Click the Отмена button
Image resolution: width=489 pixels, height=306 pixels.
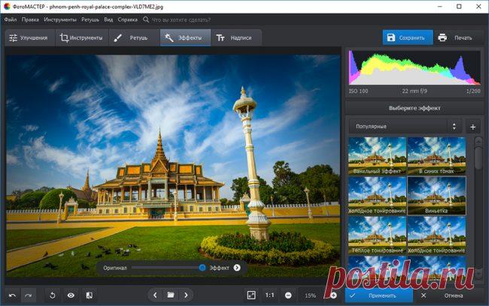coord(449,295)
